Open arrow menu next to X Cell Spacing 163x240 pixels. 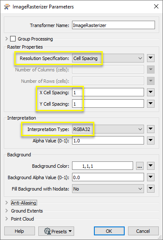tap(151, 92)
